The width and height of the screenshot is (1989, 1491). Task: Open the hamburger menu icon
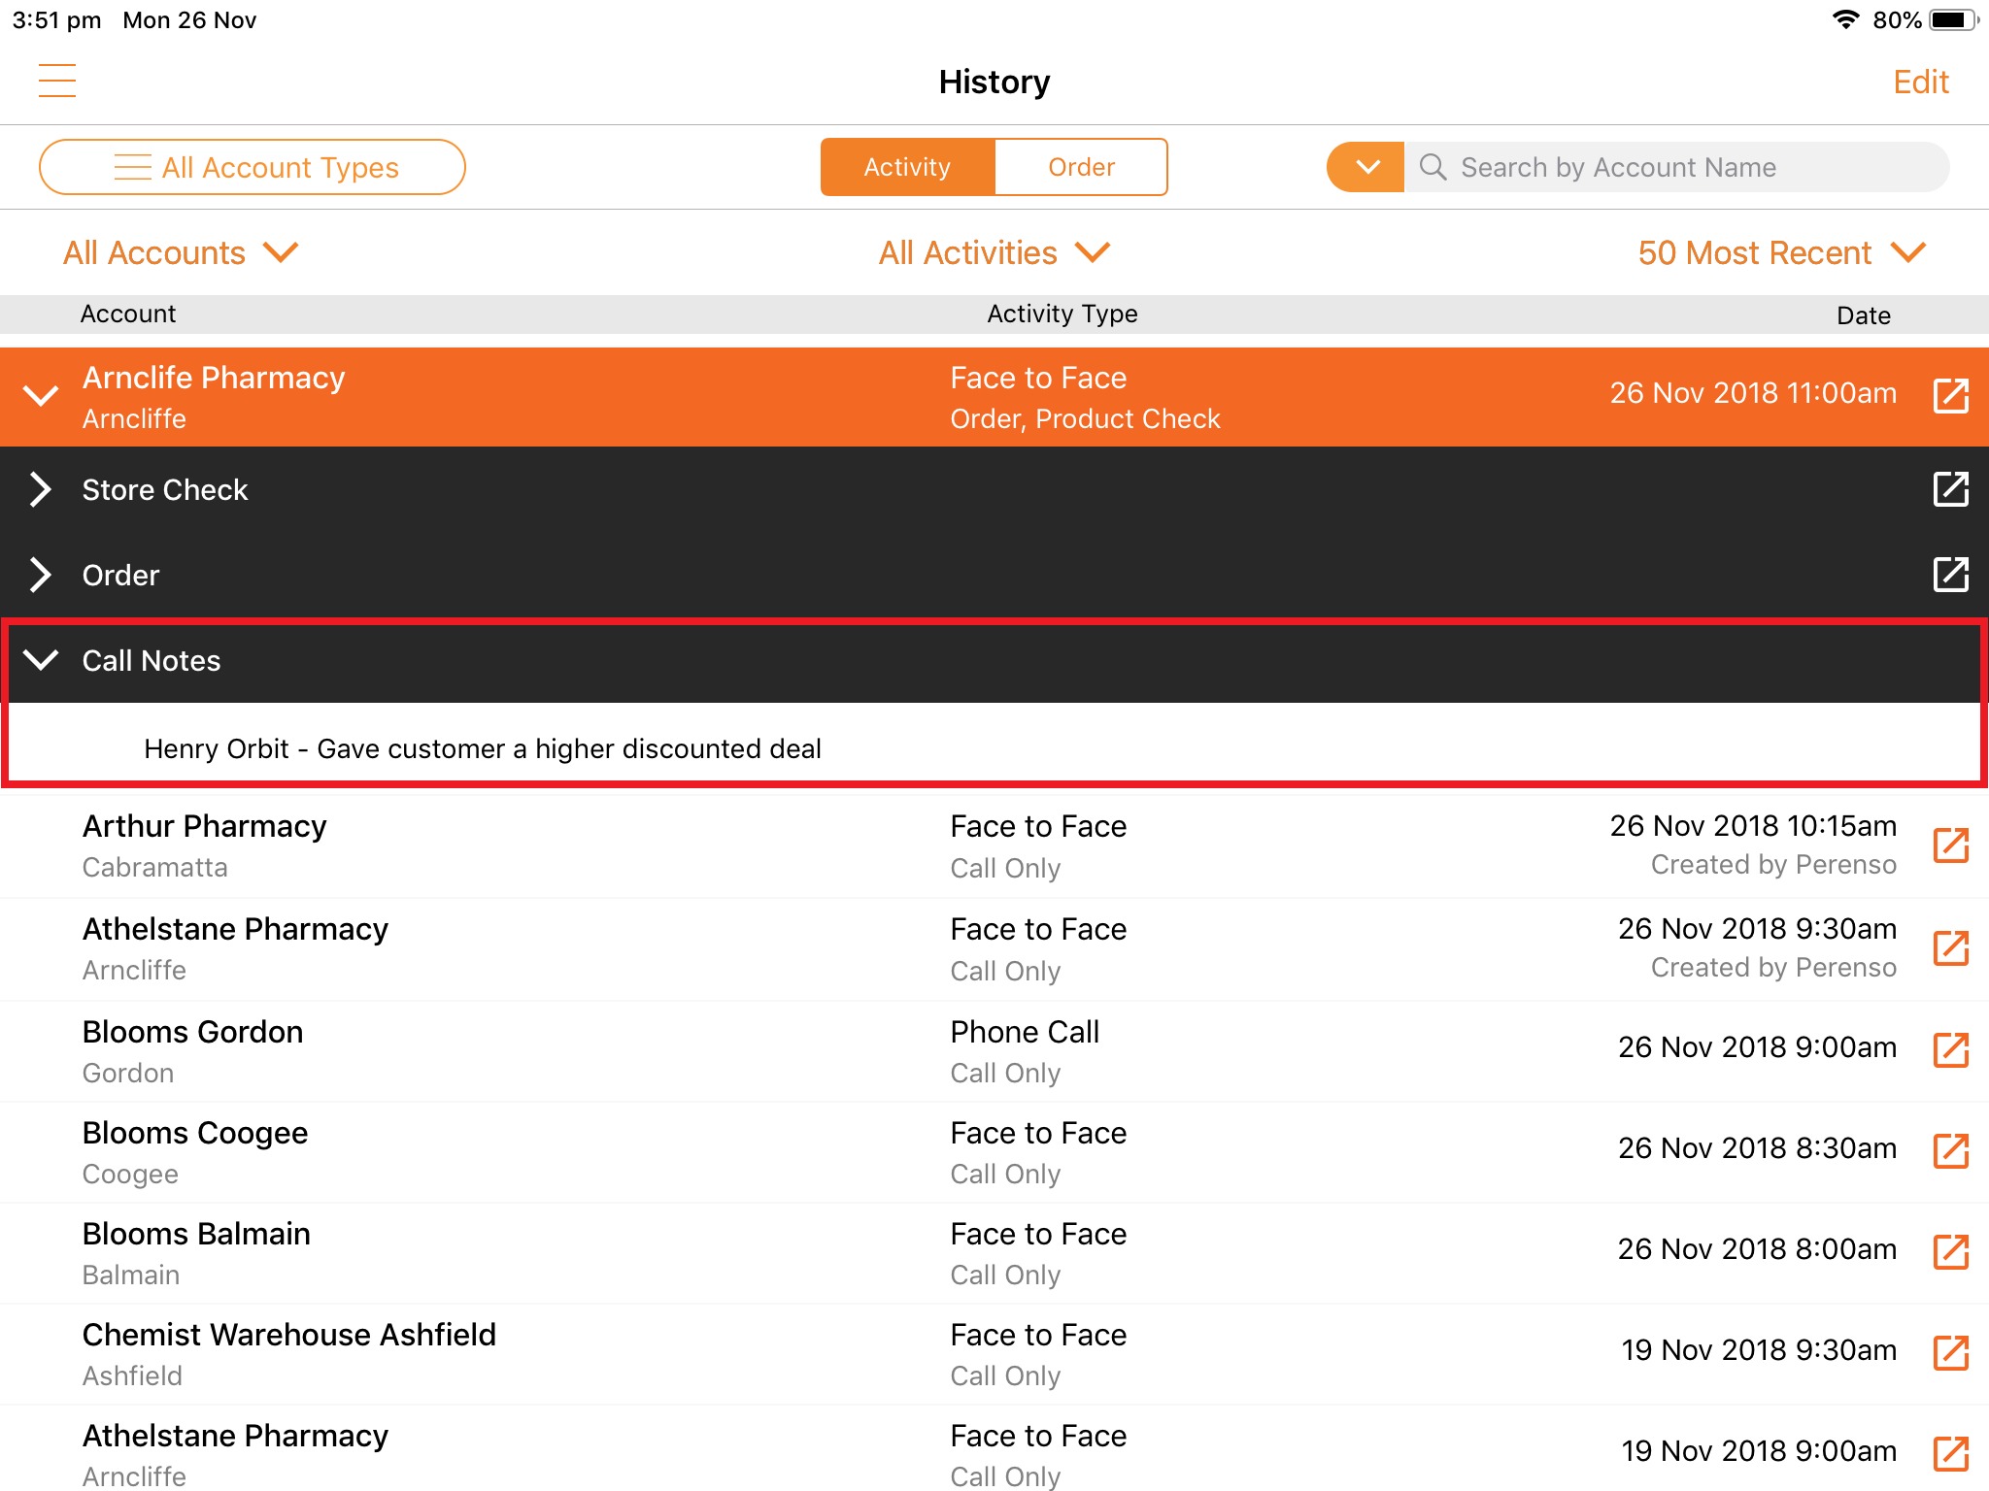click(57, 82)
